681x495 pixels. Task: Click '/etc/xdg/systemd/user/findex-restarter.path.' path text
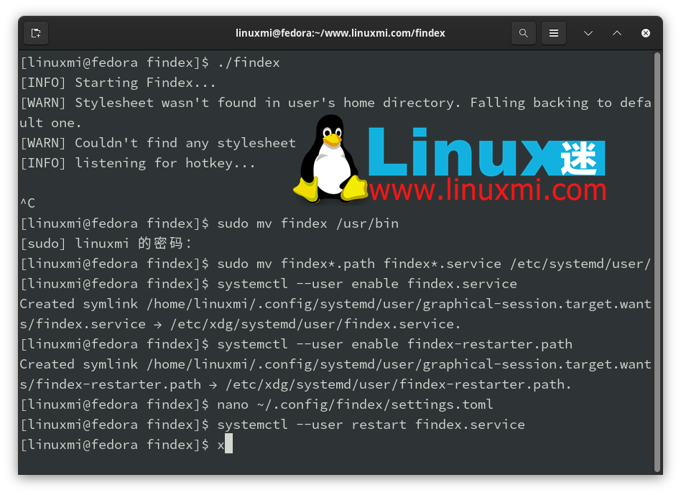coord(398,384)
